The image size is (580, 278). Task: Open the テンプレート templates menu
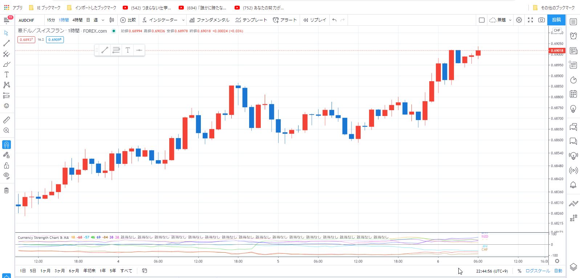click(251, 20)
